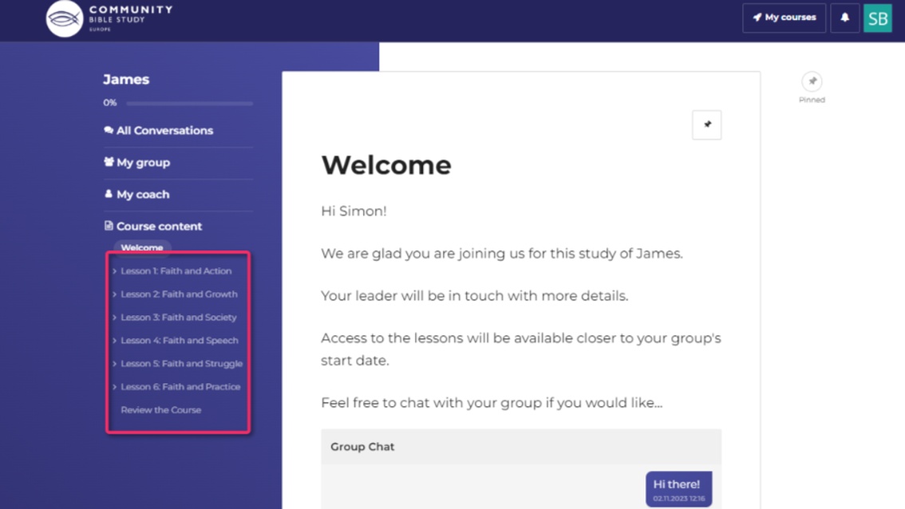Screen dimensions: 905x509
Task: Open Lesson 6: Faith and Practice link
Action: pos(180,387)
